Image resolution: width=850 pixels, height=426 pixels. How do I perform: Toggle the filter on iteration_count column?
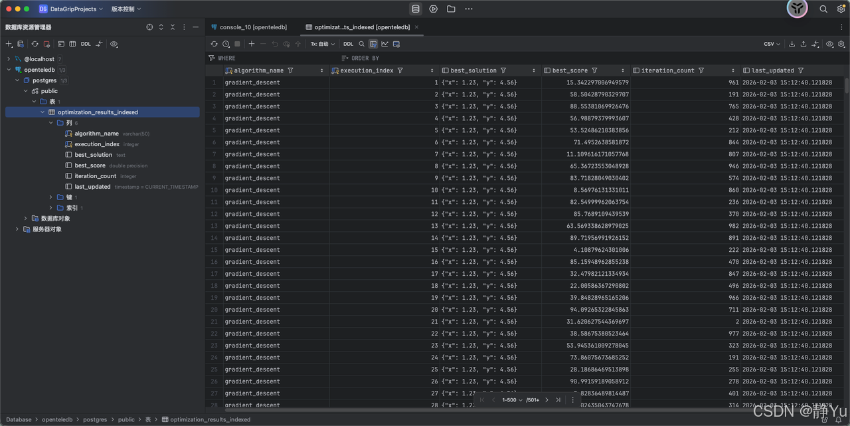[x=701, y=70]
